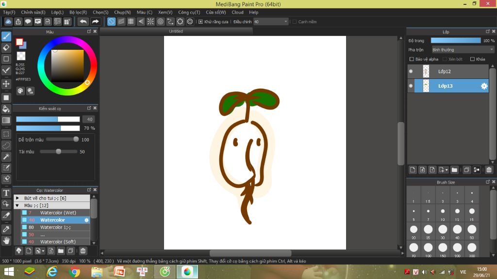The image size is (497, 279).
Task: Click the Undo arrow in the toolbar
Action: click(x=83, y=21)
